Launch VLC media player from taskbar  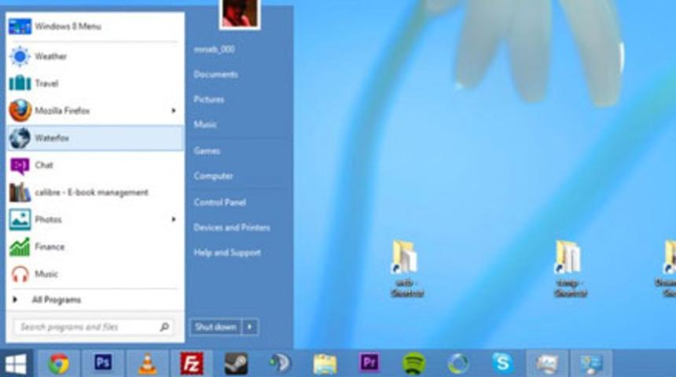coord(148,364)
